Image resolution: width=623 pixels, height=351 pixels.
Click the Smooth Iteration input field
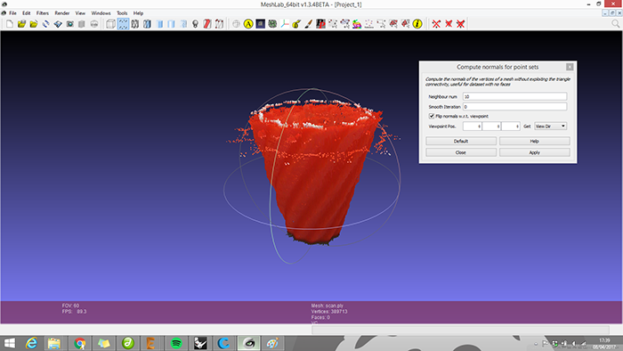[514, 107]
